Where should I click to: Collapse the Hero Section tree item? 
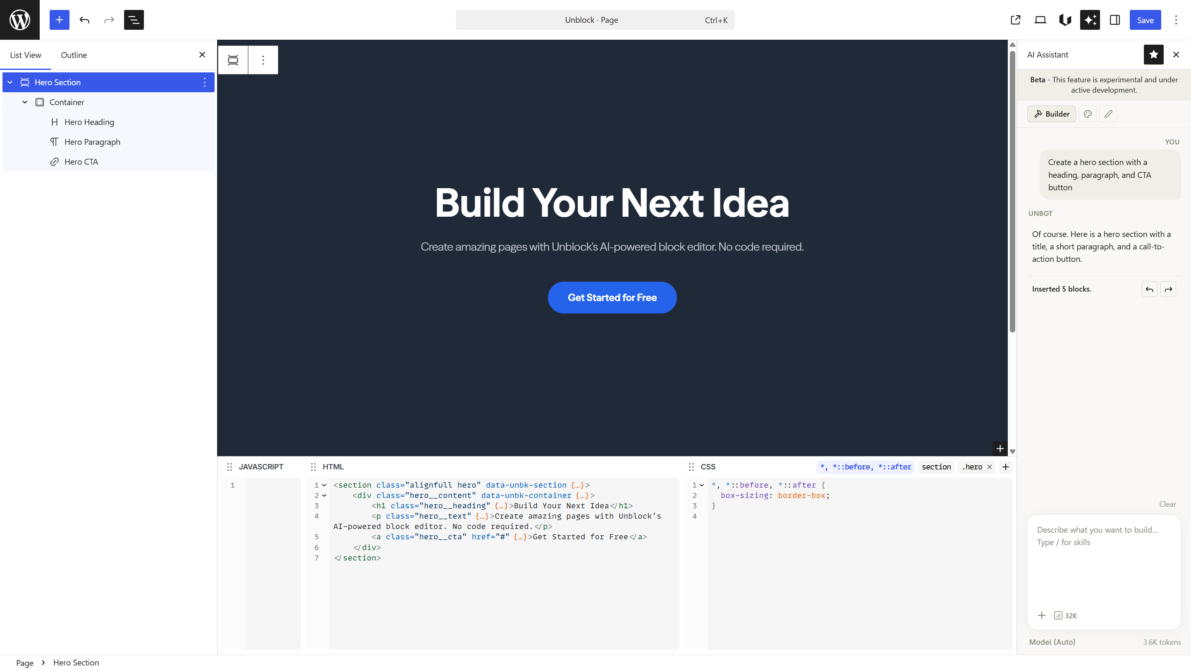coord(10,82)
